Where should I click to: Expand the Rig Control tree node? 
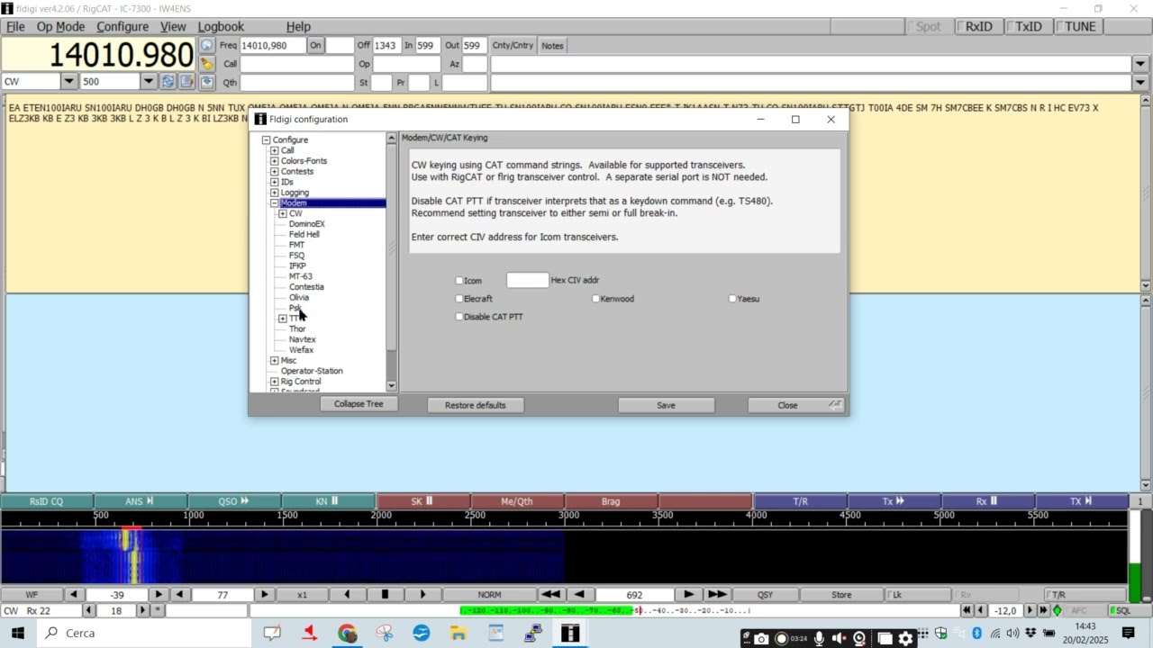pos(274,382)
